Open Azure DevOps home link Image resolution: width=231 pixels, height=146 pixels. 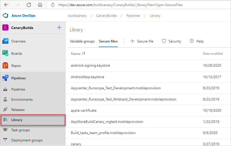pos(23,16)
